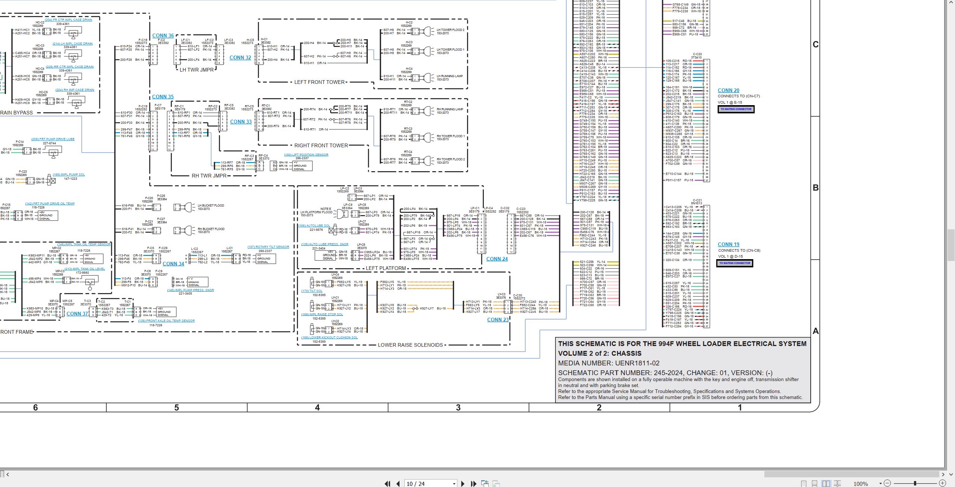The image size is (955, 487).
Task: Click the RIGHT FRONT TOWER label
Action: (321, 145)
